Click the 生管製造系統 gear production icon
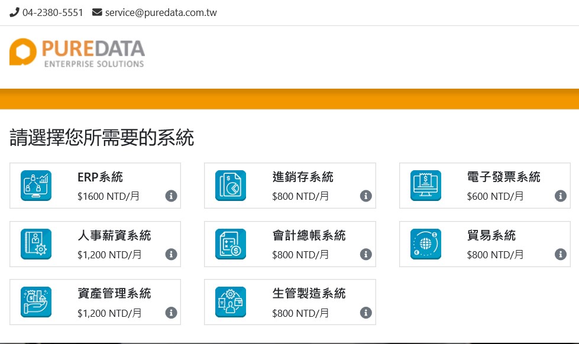 click(x=231, y=302)
